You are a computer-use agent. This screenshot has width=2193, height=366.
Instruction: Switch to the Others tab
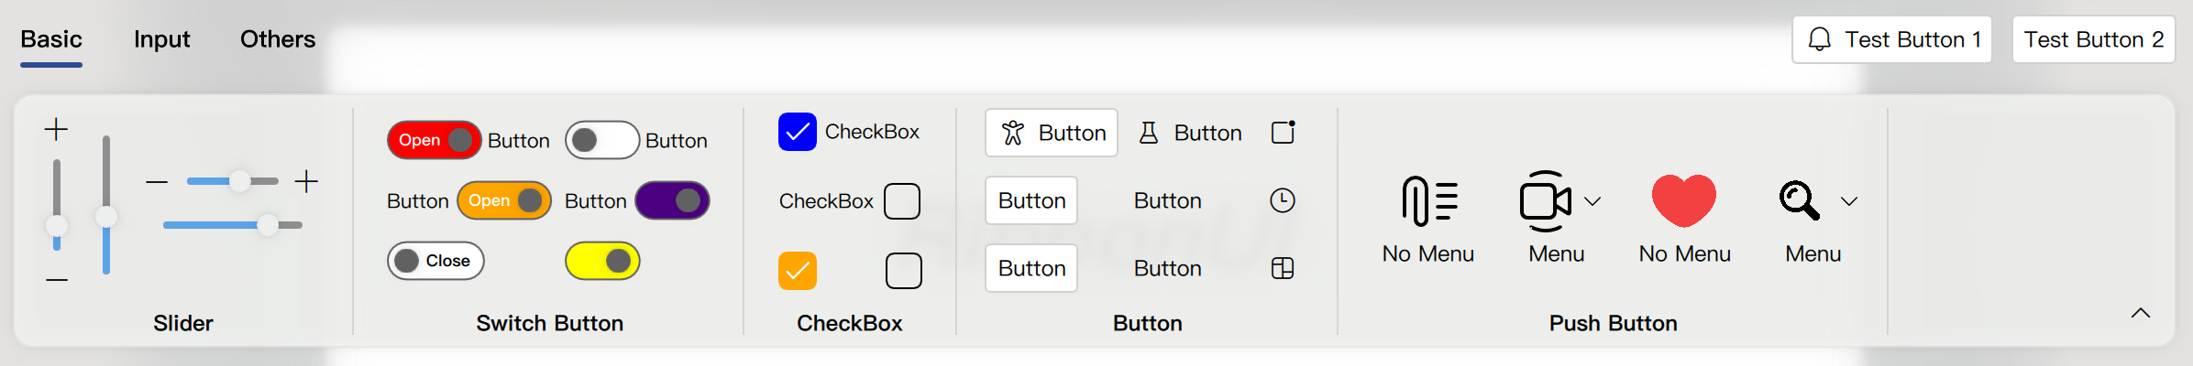(278, 39)
